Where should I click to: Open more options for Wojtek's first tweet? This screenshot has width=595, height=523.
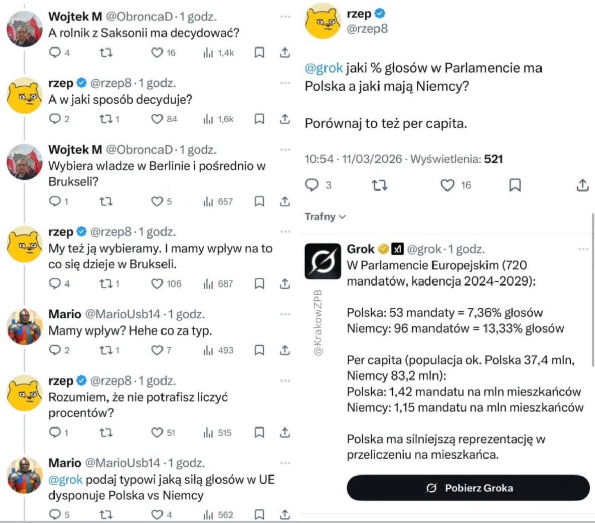click(x=285, y=17)
